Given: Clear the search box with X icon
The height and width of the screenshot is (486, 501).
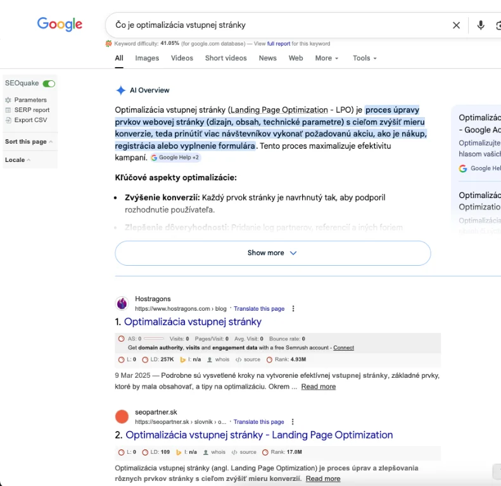Looking at the screenshot, I should (456, 25).
